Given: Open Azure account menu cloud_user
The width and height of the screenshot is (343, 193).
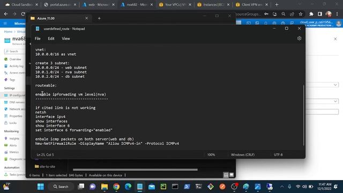Looking at the screenshot, I should pos(320,24).
